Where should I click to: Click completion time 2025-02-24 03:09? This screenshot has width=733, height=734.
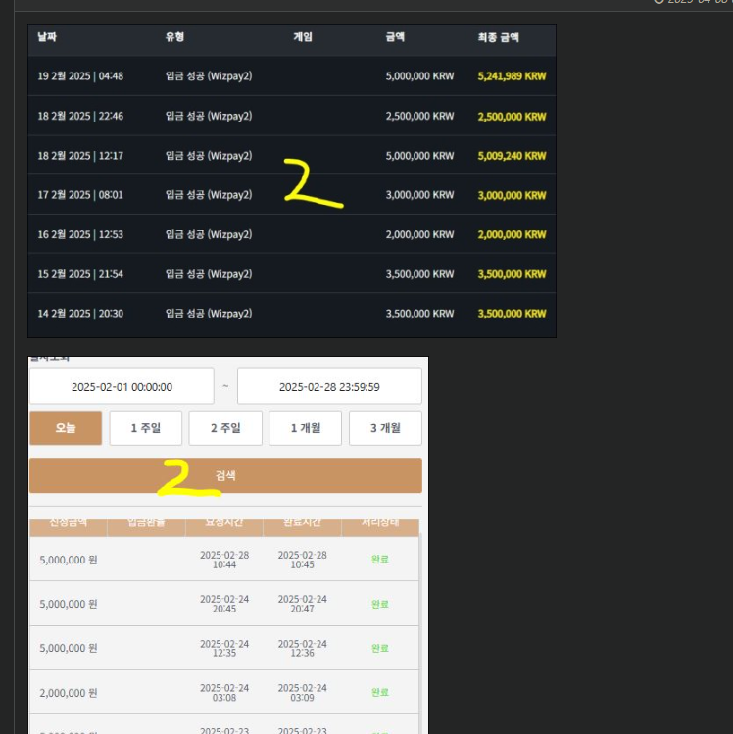303,692
